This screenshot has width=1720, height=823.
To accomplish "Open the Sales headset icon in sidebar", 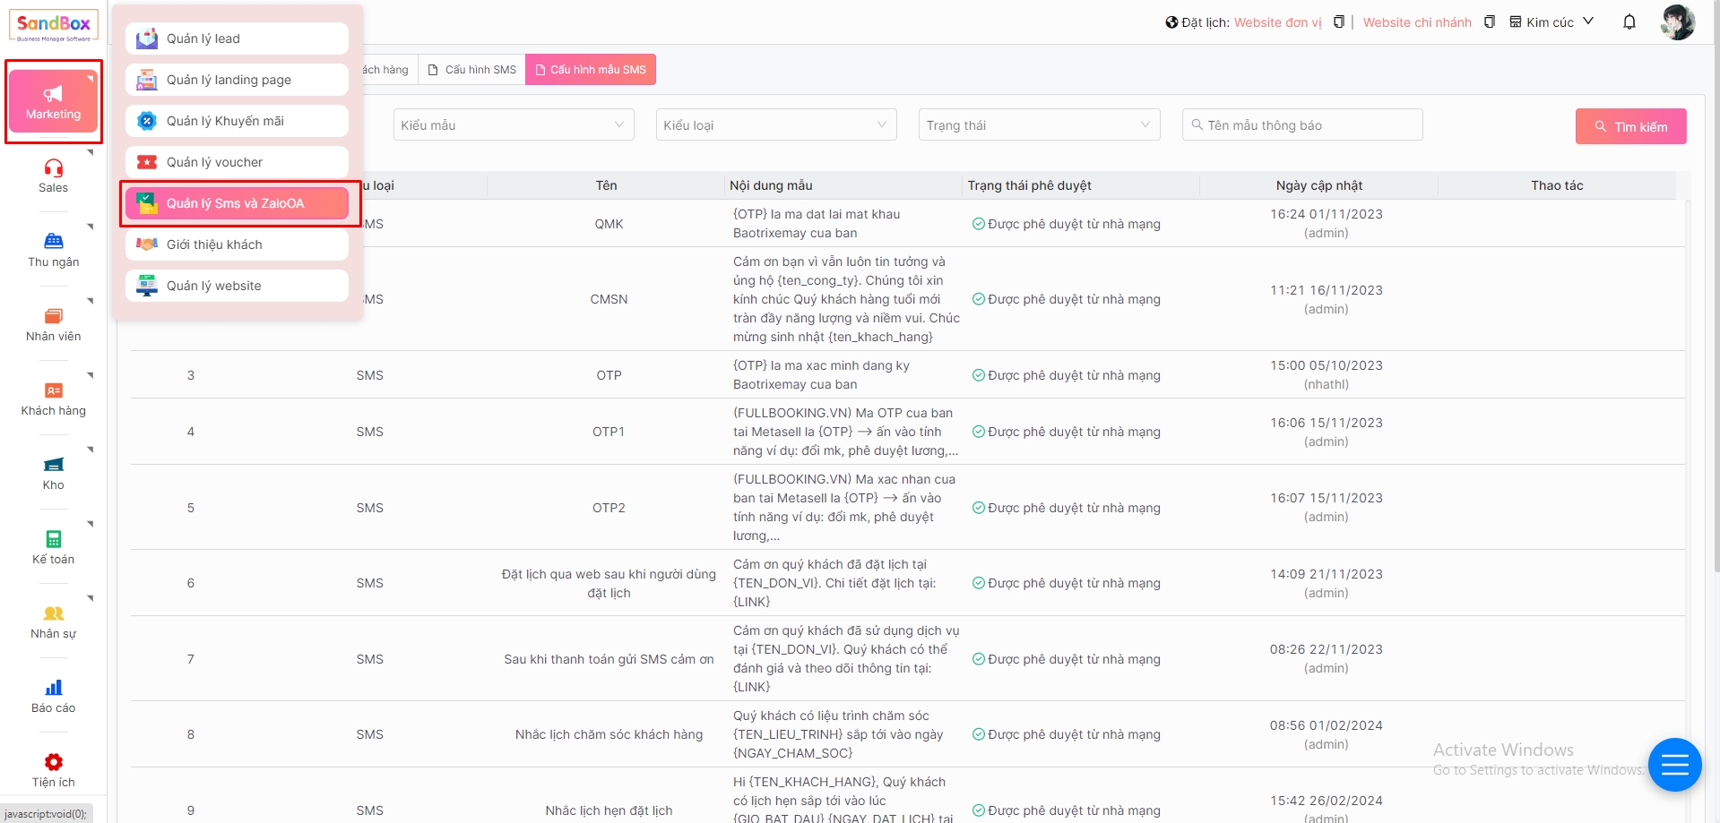I will click(x=54, y=168).
